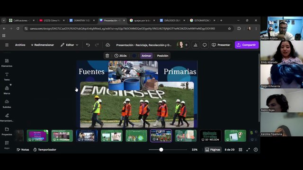
Task: Expand the browser tab search dropdown
Action: [4, 20]
